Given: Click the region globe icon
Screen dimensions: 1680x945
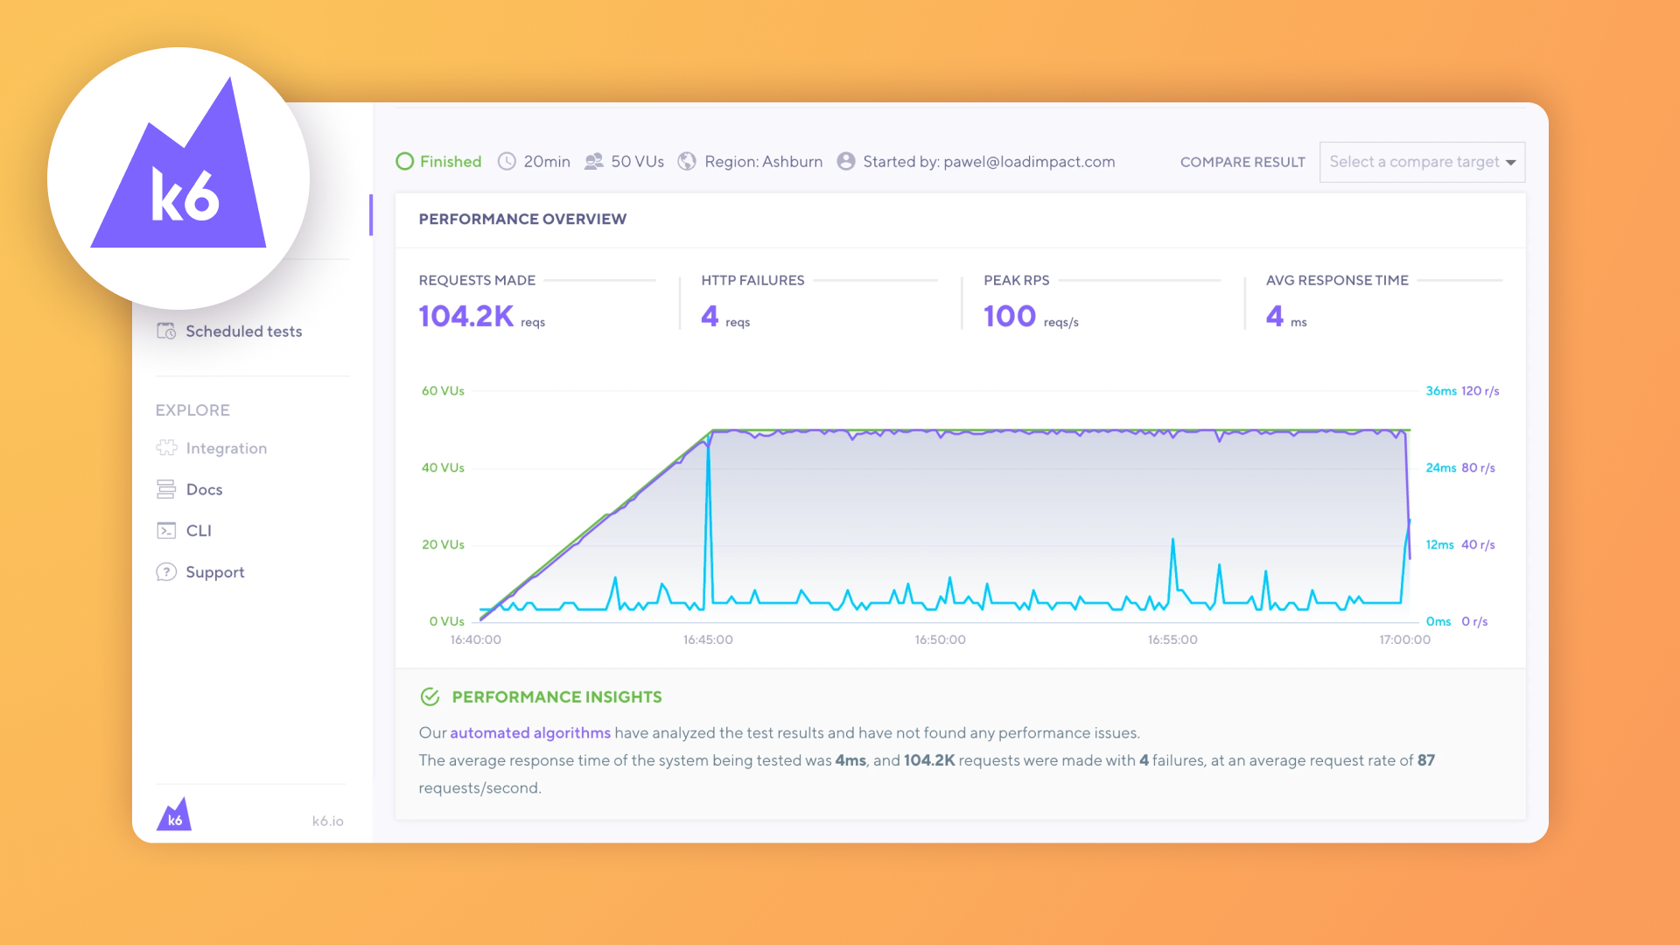Looking at the screenshot, I should [x=689, y=160].
